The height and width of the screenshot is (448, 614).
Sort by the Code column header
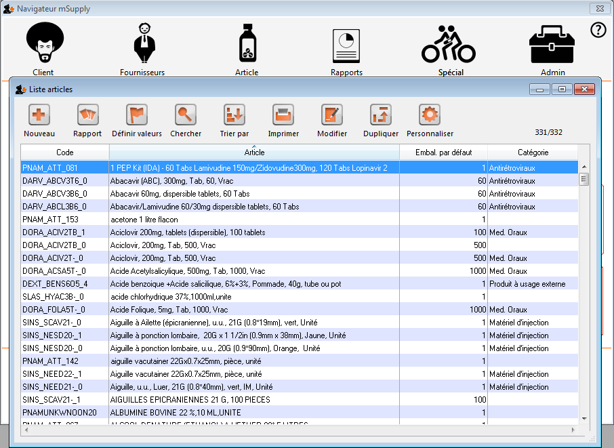pyautogui.click(x=65, y=152)
